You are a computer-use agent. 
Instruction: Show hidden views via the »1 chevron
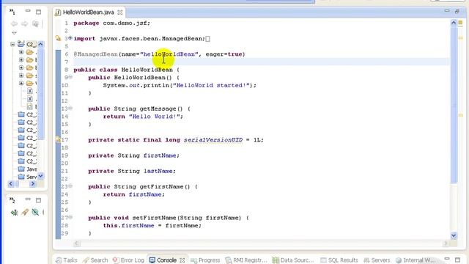coord(12,12)
